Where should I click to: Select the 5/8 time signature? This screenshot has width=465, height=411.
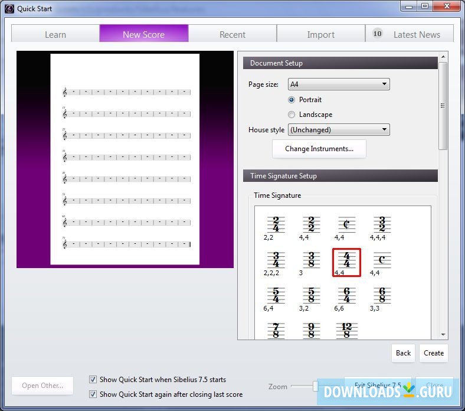(311, 295)
